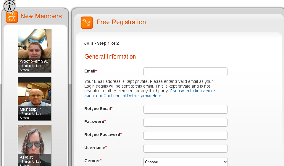This screenshot has height=166, width=284.
Task: Open the Confidential Details link
Action: pyautogui.click(x=150, y=93)
